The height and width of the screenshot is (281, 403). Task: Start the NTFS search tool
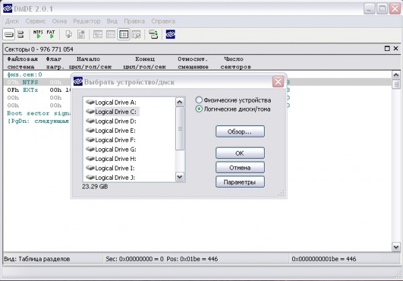click(38, 34)
